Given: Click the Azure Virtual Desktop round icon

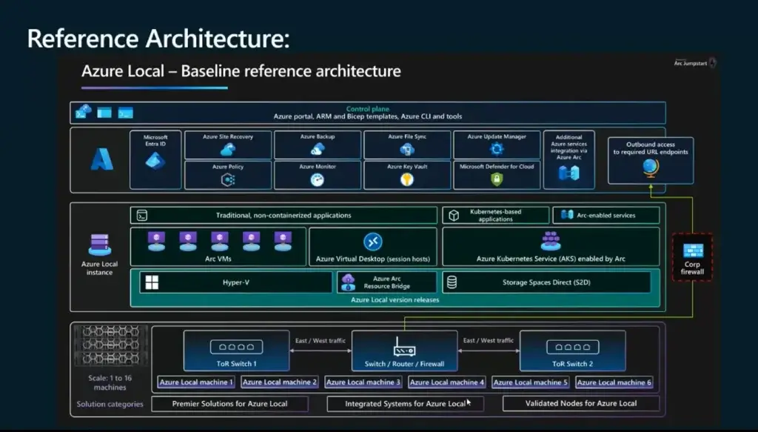Looking at the screenshot, I should point(373,242).
